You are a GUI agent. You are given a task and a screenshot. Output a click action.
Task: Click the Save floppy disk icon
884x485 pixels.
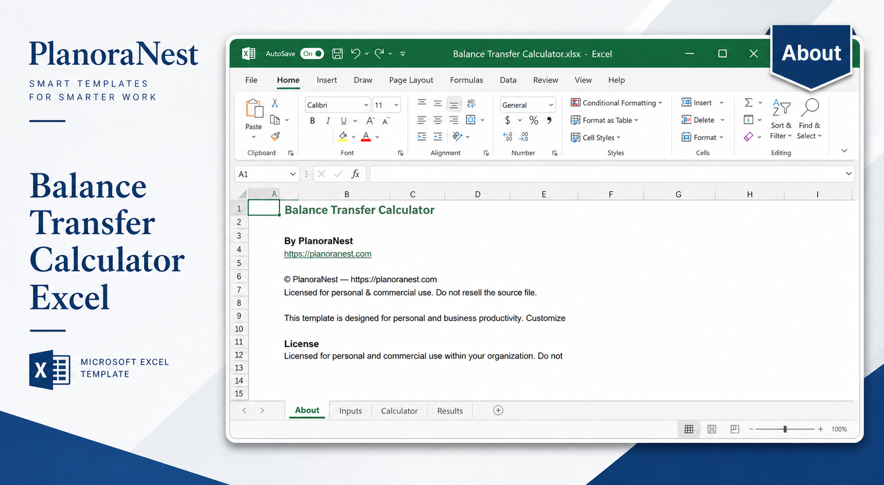337,54
